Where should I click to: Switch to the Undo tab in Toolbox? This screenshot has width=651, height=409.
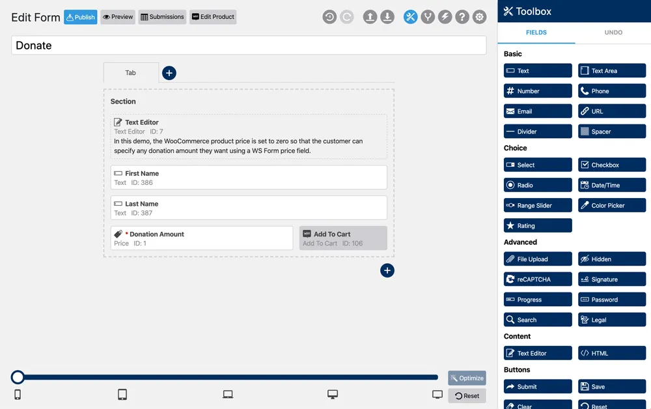point(613,33)
